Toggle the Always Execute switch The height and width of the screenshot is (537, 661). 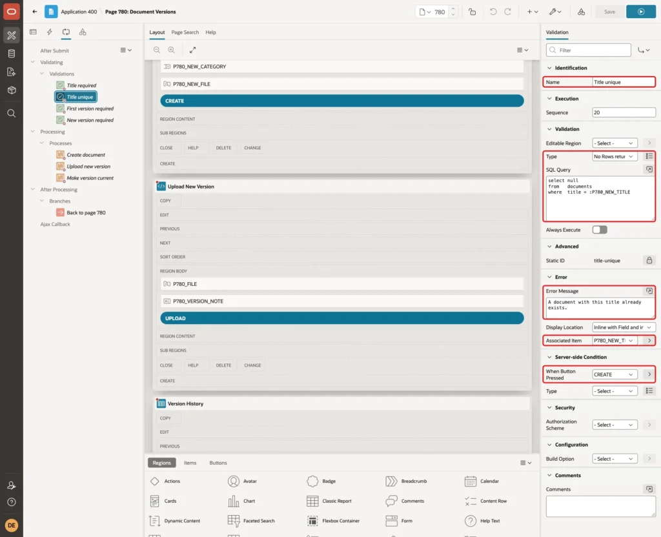click(600, 230)
